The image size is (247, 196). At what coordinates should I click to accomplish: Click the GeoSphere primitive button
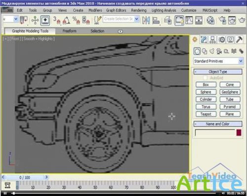click(x=230, y=92)
